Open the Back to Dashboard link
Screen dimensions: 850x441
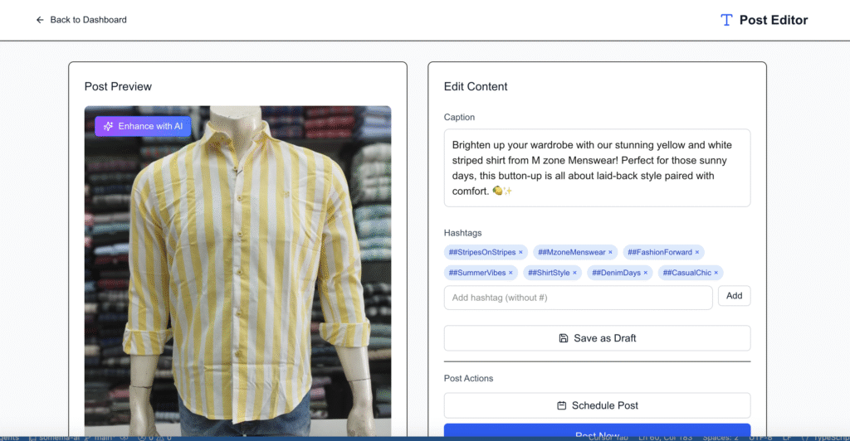pyautogui.click(x=88, y=20)
